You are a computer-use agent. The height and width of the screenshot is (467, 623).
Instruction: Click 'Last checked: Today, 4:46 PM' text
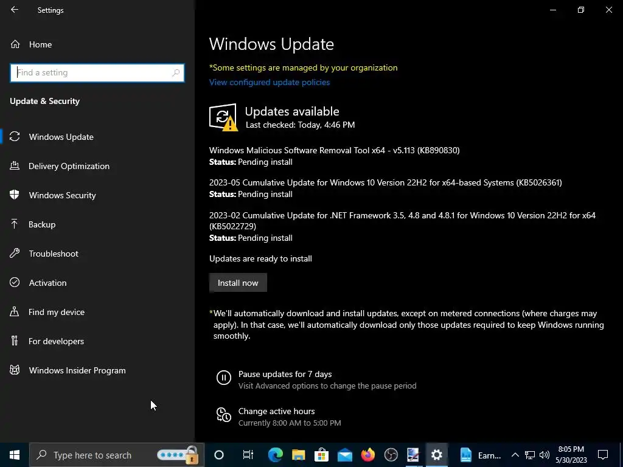click(x=301, y=125)
